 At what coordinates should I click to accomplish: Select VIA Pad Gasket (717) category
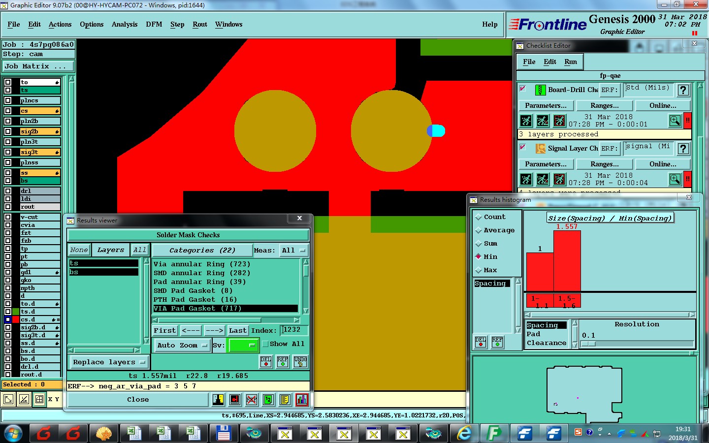(226, 309)
